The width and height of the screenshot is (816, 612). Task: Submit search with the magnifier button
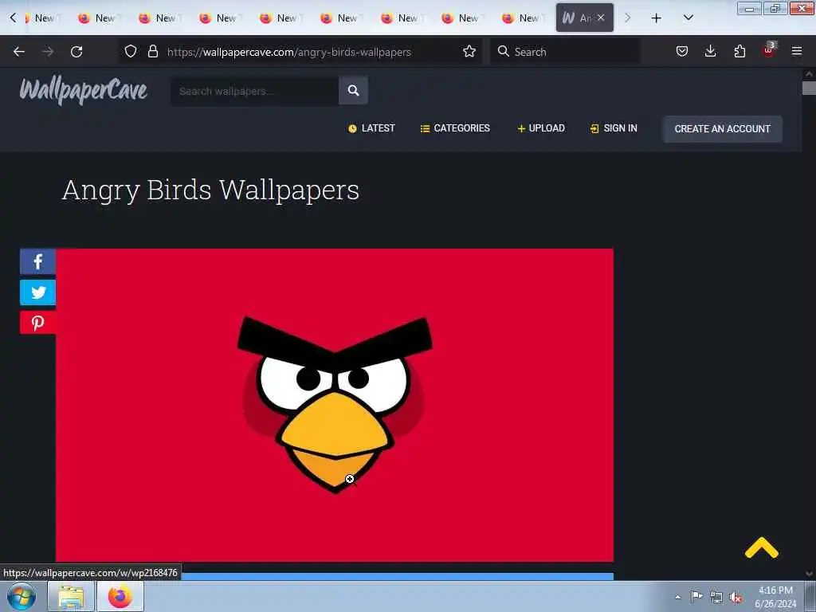(x=353, y=91)
